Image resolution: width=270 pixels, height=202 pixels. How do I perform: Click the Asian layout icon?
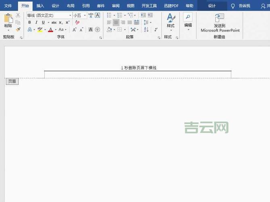tap(133, 29)
